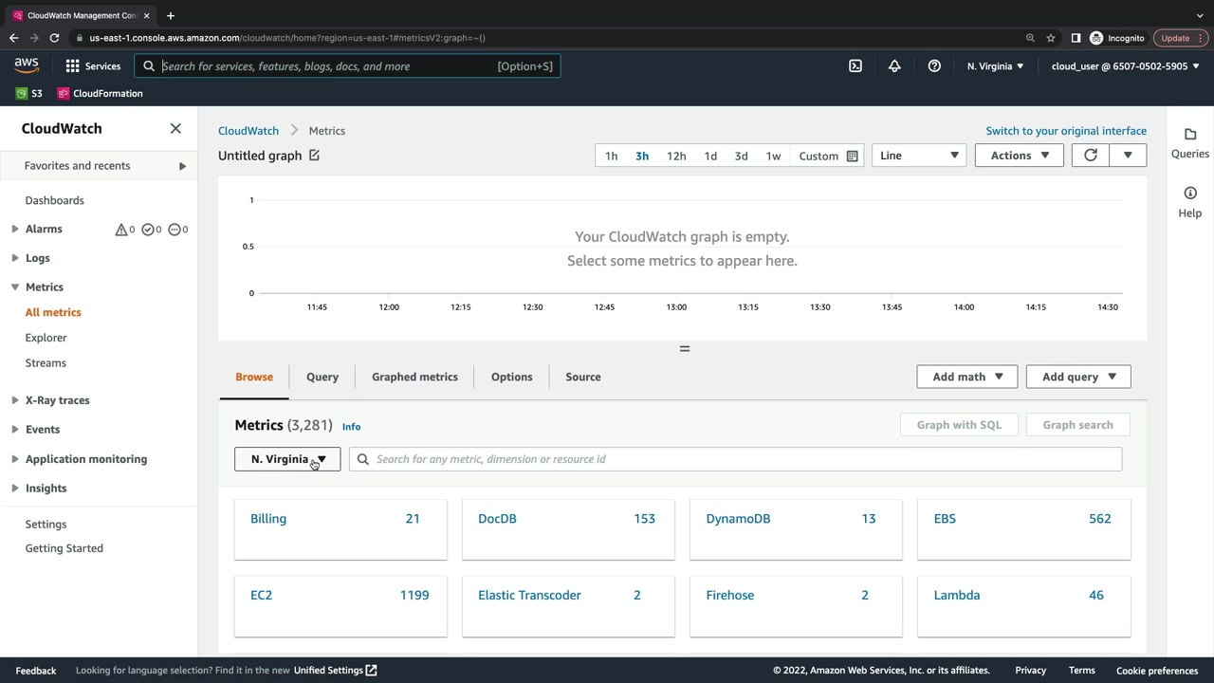The height and width of the screenshot is (683, 1214).
Task: Click Switch to your original interface link
Action: coord(1065,131)
